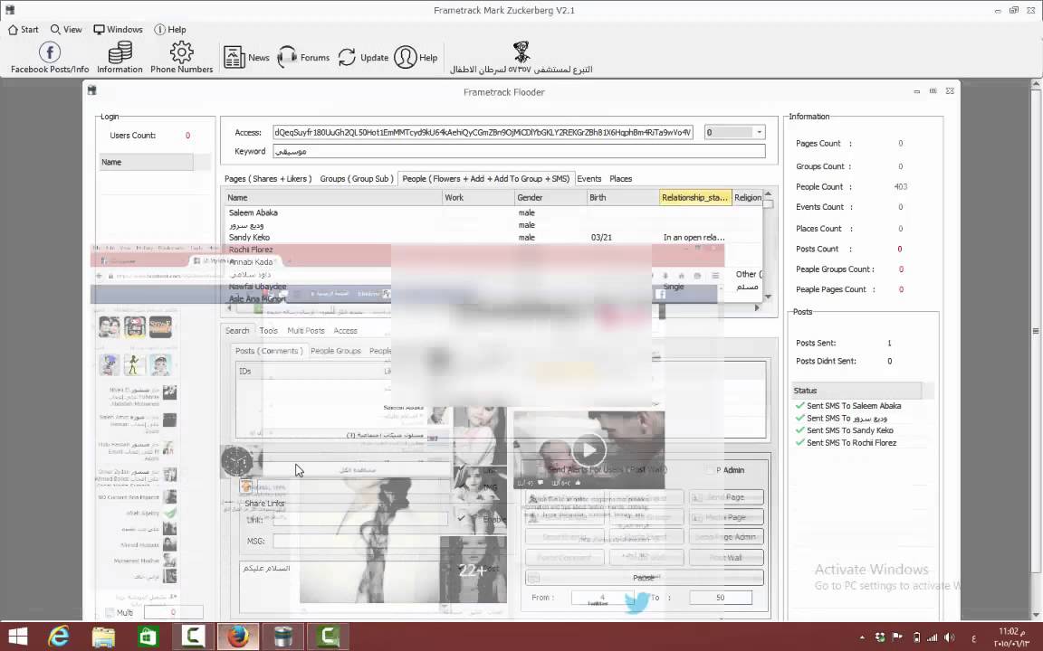Open the People Groups sub-tab
Viewport: 1043px width, 651px height.
pos(336,351)
